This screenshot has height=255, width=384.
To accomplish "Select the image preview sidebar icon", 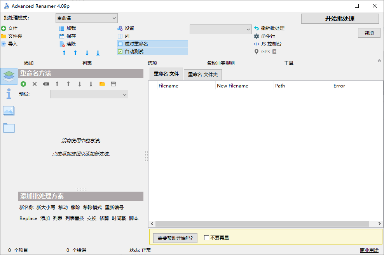I will [x=9, y=111].
